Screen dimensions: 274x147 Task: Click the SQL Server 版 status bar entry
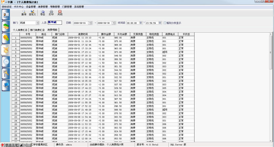[x=178, y=145]
